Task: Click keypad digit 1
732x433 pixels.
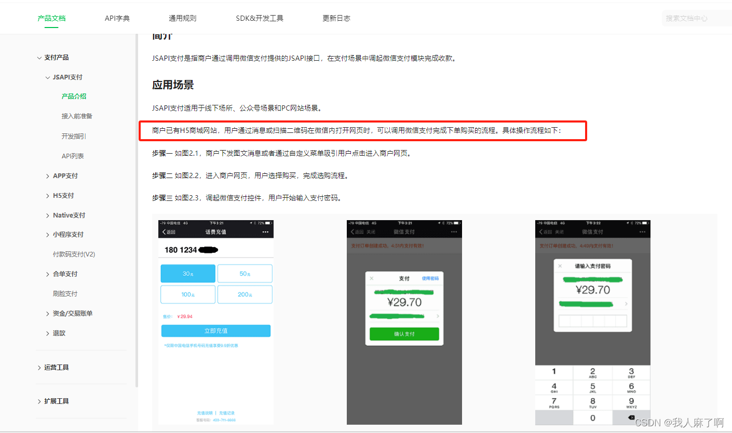Action: pyautogui.click(x=554, y=372)
